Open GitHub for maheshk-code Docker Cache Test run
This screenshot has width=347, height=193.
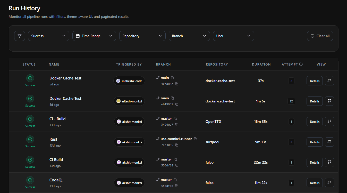click(329, 81)
